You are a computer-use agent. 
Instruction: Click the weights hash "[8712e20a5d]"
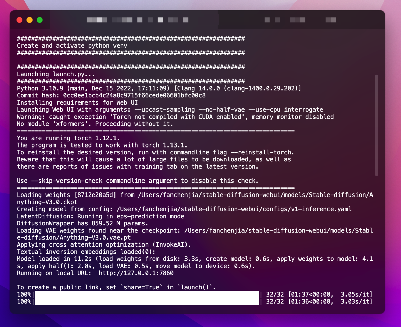[95, 195]
